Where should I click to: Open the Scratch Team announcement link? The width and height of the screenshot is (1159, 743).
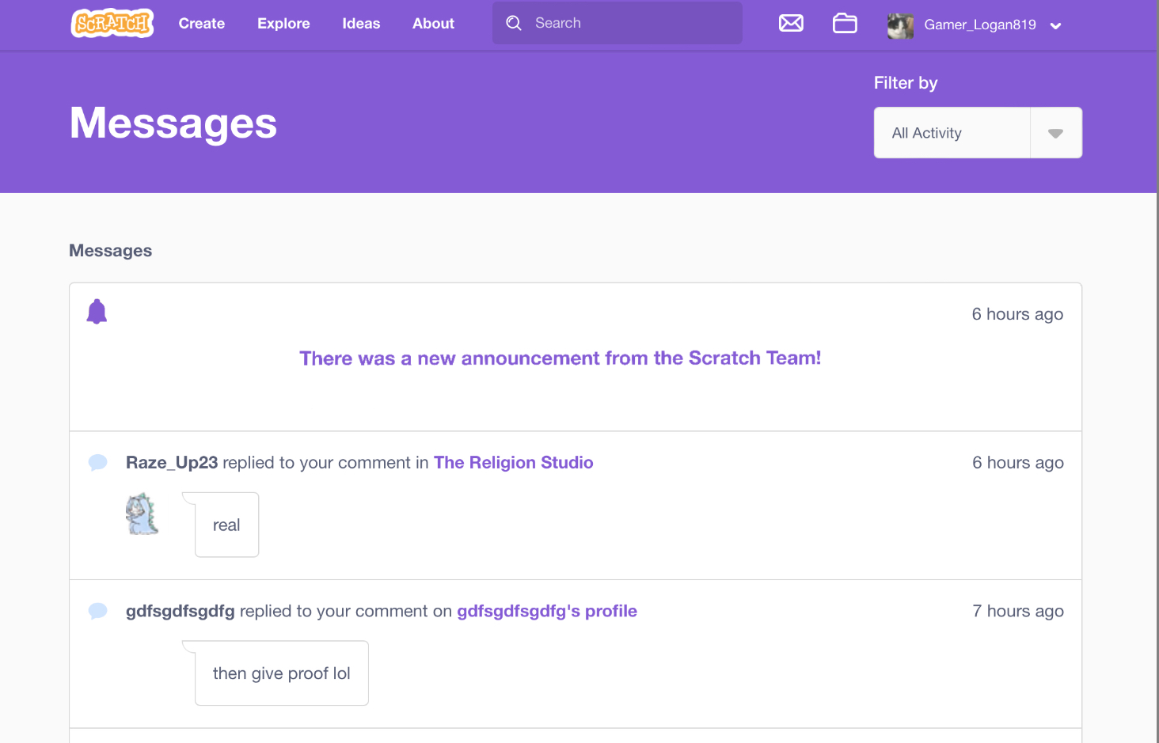click(560, 358)
